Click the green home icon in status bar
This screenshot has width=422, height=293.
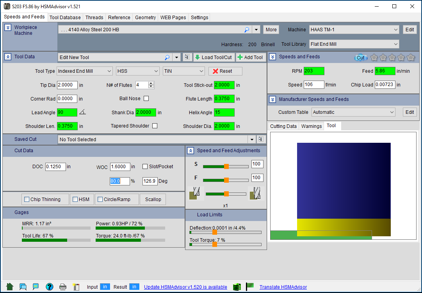click(10, 287)
